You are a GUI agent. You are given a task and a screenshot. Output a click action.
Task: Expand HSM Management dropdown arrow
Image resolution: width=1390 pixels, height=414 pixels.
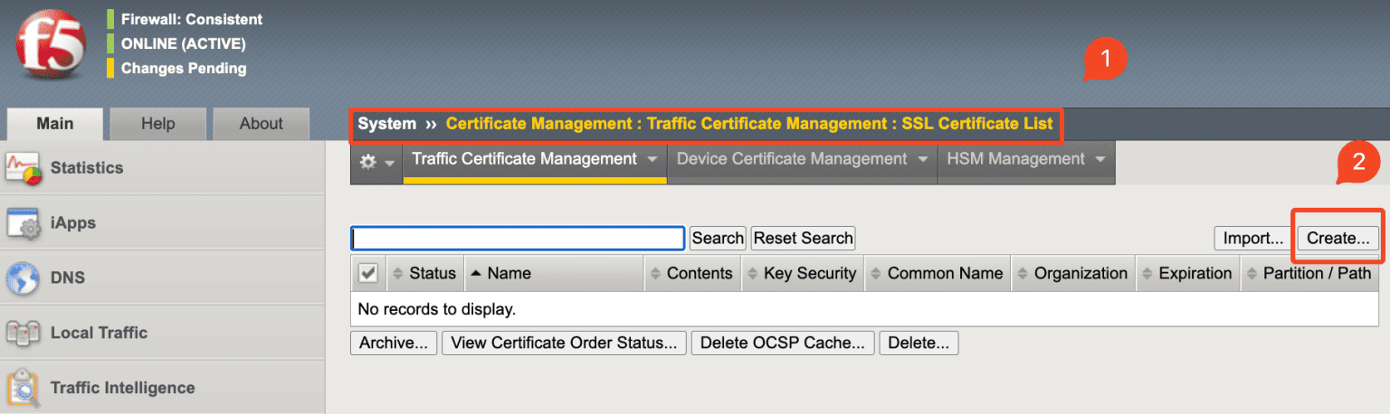coord(1100,160)
